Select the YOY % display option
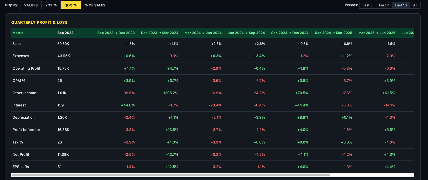 tap(51, 5)
